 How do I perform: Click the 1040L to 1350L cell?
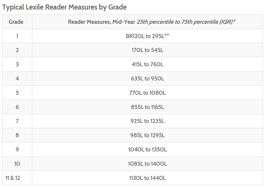pos(148,150)
